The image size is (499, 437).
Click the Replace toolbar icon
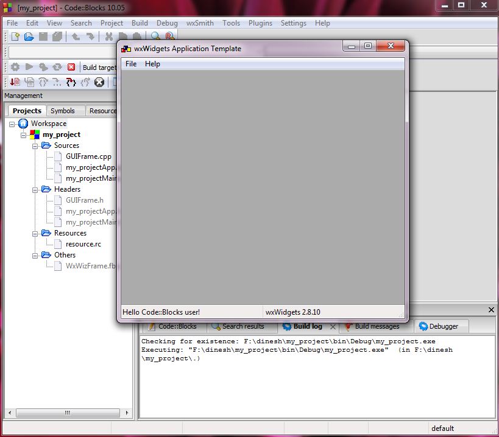(x=169, y=36)
